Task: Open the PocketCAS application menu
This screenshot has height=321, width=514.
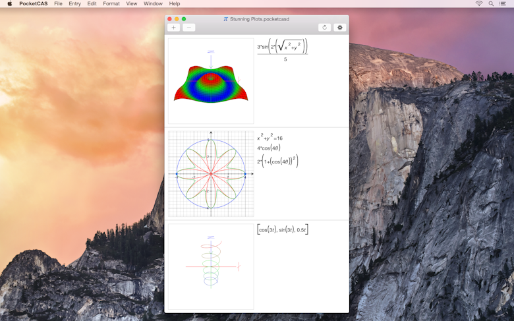Action: [34, 3]
